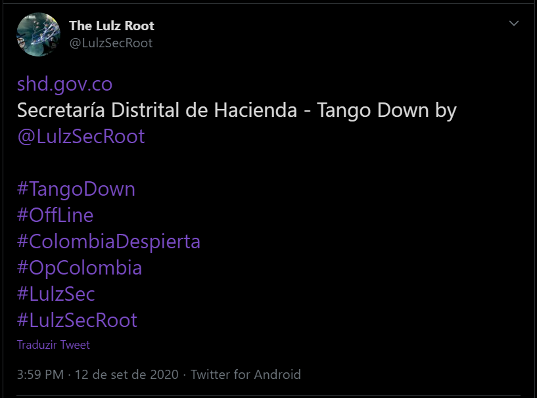Open The Lulz Root profile avatar
The width and height of the screenshot is (537, 398).
38,34
